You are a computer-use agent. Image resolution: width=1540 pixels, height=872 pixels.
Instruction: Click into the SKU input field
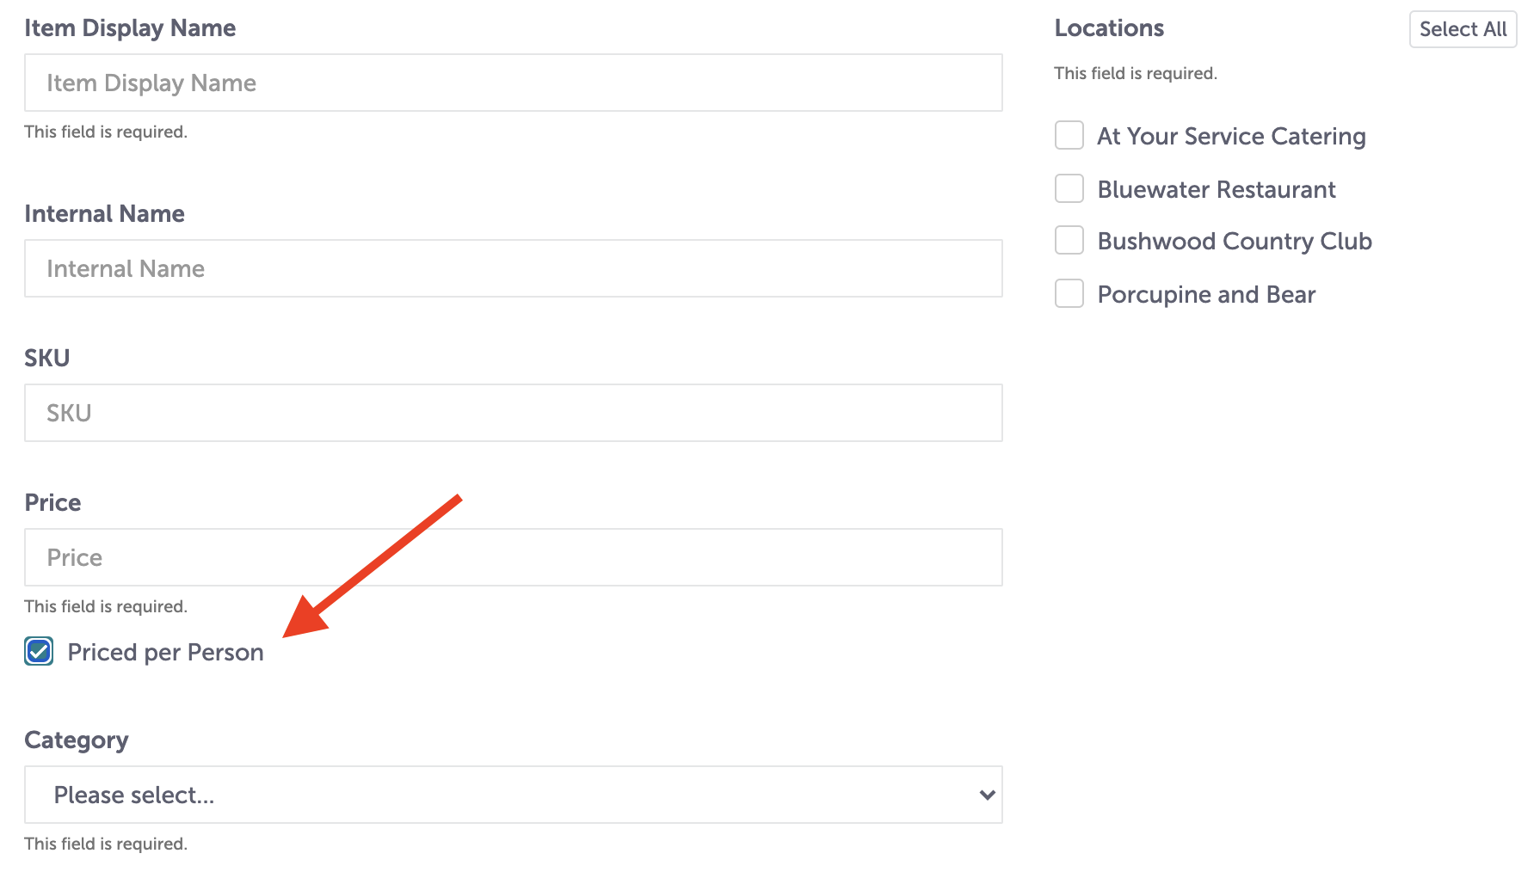click(x=514, y=413)
